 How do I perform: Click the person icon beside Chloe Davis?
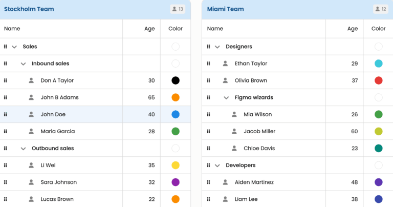click(234, 148)
